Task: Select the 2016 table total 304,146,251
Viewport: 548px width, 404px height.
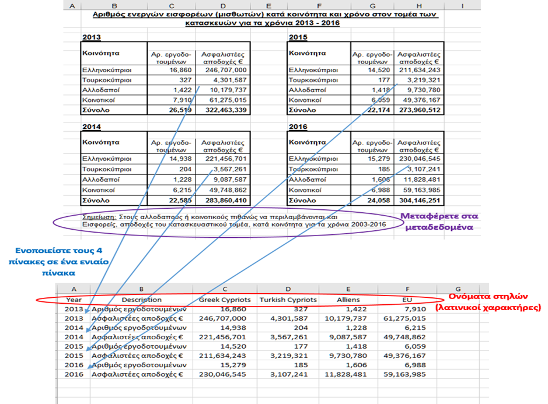Action: (420, 201)
